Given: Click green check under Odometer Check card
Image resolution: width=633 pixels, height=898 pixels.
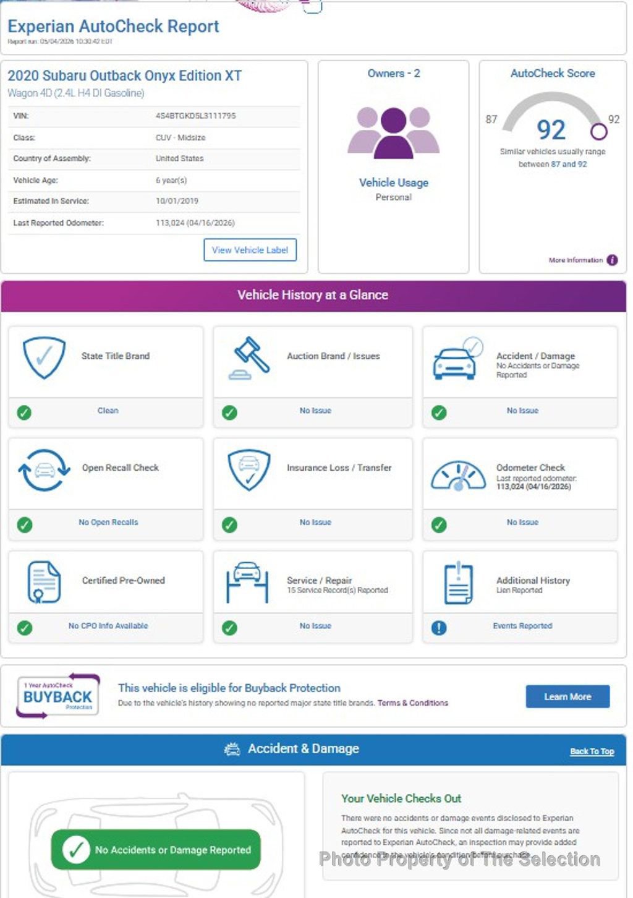Looking at the screenshot, I should (x=439, y=525).
